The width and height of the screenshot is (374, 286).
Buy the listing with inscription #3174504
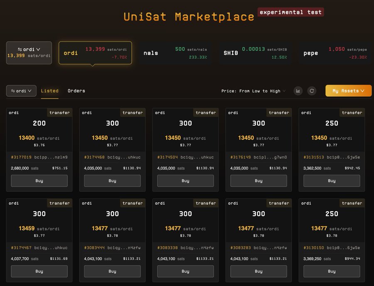(186, 181)
